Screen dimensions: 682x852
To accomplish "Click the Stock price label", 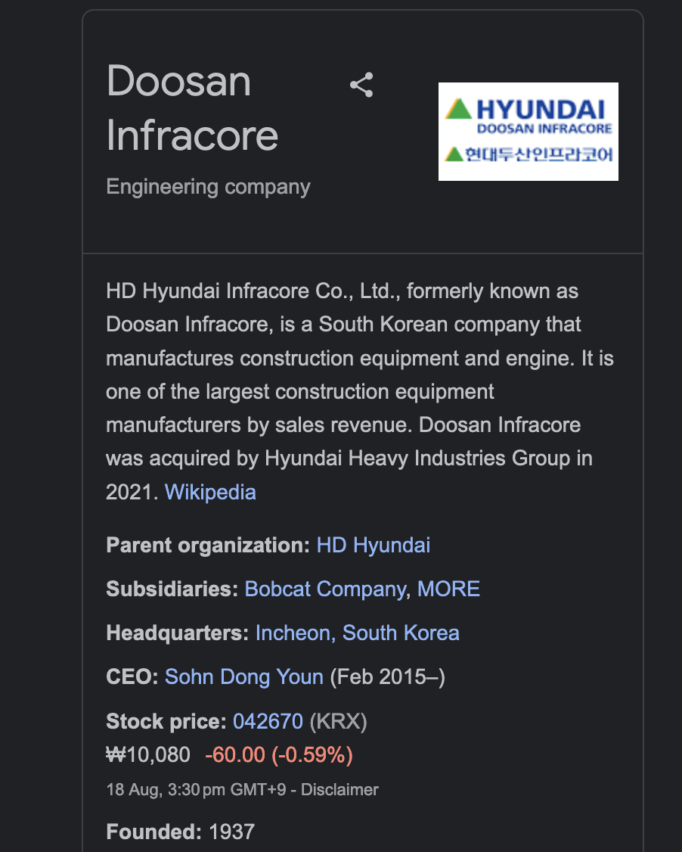I will [x=166, y=722].
